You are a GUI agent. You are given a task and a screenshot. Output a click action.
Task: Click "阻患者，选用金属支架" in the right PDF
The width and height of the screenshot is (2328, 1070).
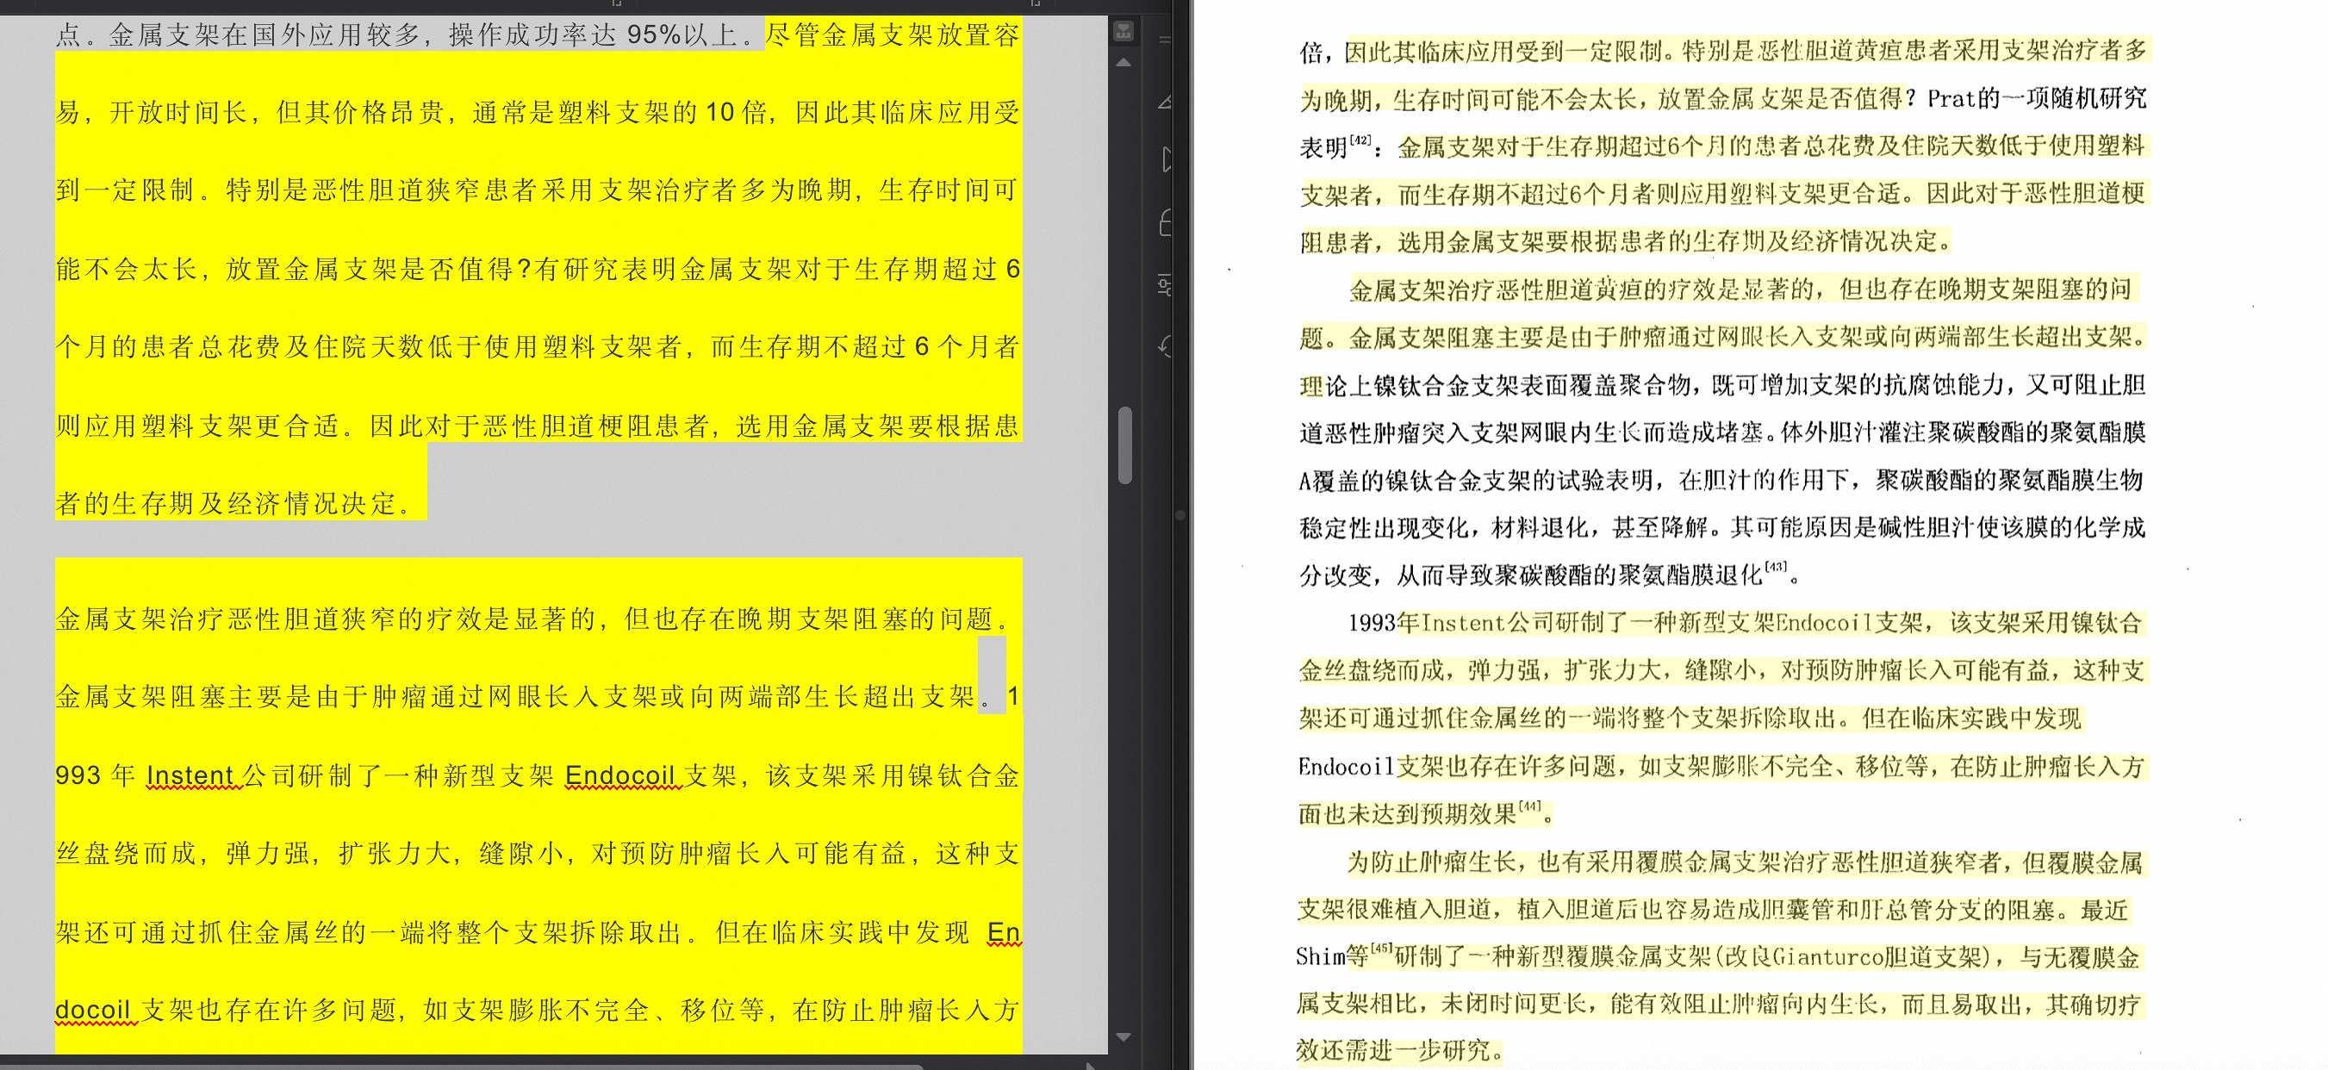[1422, 242]
